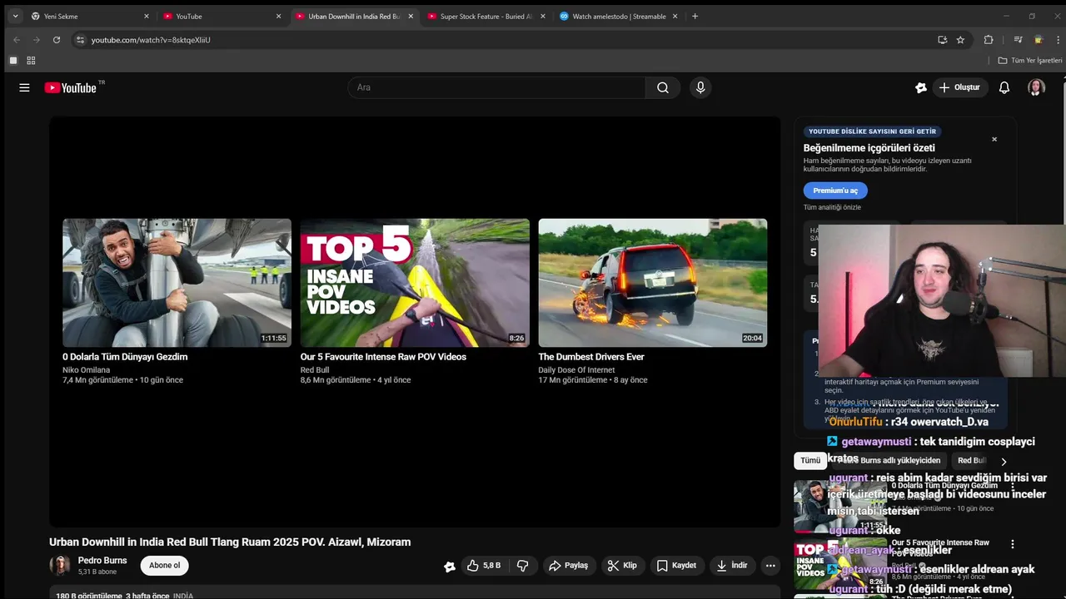Open Pedro Burns channel name link
1066x599 pixels.
(102, 561)
